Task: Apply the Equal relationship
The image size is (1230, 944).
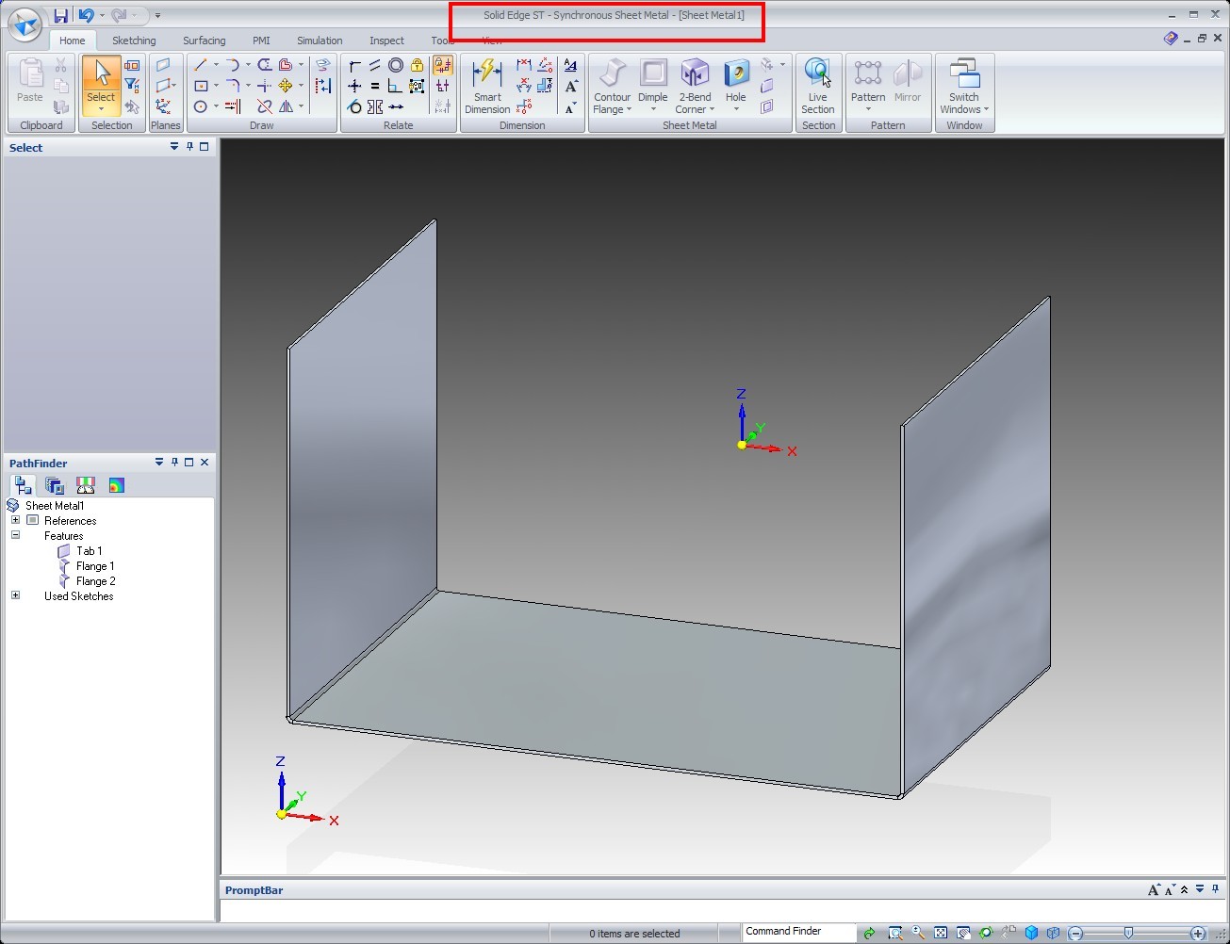Action: (x=375, y=86)
